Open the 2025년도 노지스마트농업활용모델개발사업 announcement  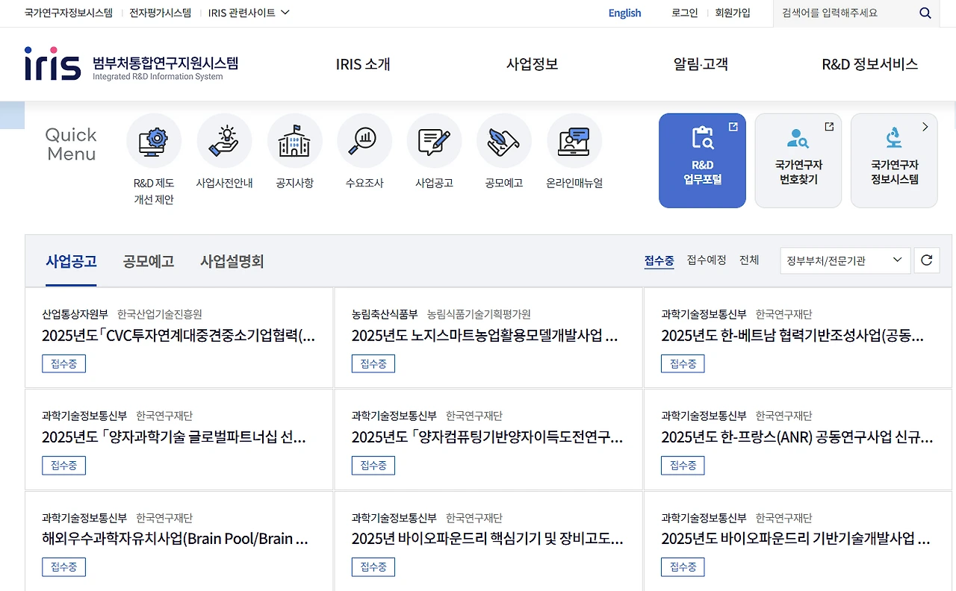click(x=485, y=336)
